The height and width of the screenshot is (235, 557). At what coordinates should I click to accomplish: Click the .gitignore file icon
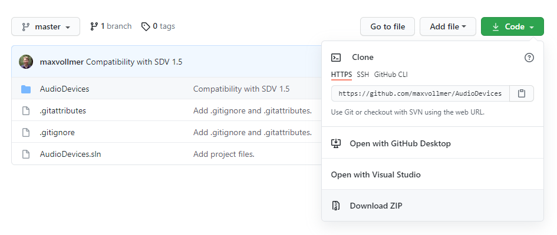[26, 133]
